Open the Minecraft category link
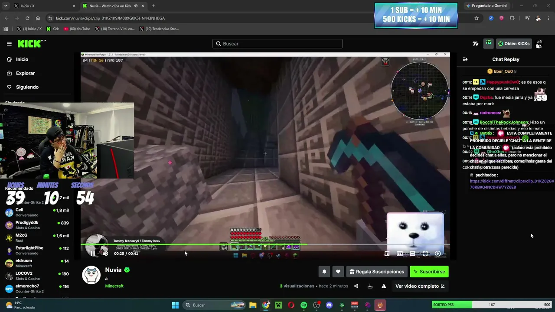Screen dimensions: 555x312 pyautogui.click(x=114, y=286)
